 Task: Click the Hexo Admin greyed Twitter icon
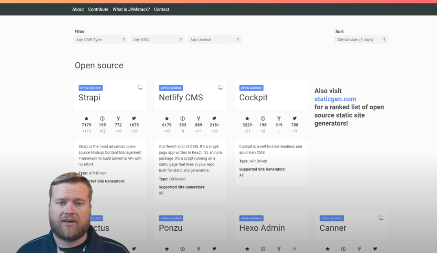295,249
